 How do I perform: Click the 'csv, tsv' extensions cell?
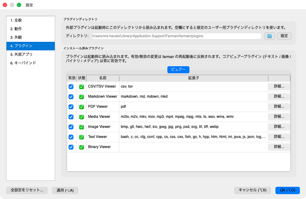coord(194,87)
